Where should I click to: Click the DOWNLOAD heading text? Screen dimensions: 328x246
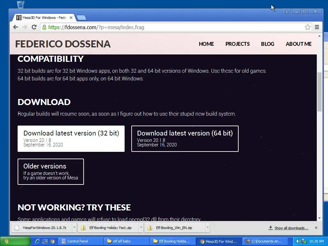(44, 102)
